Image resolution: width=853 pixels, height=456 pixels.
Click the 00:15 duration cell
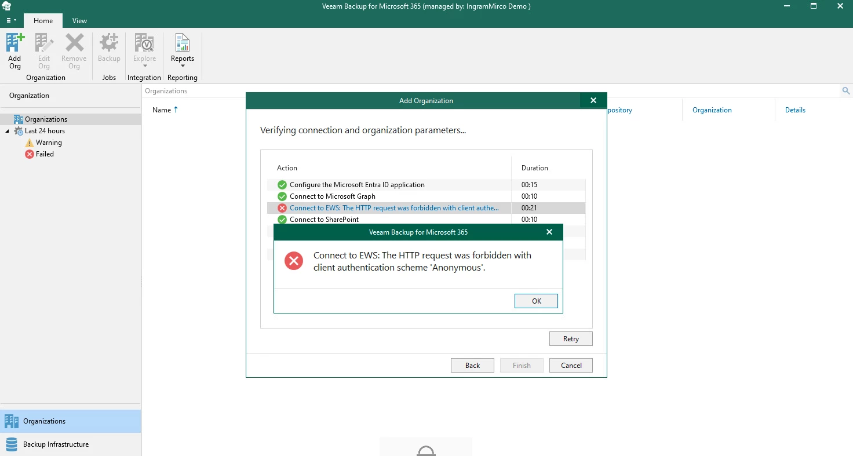click(x=529, y=185)
